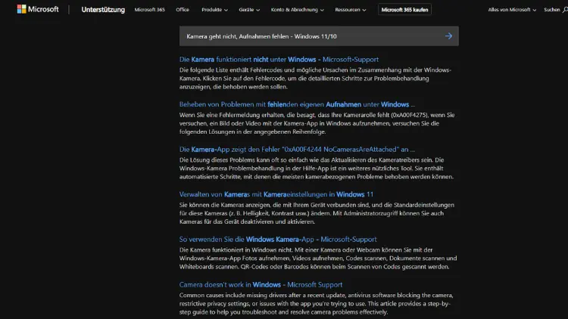Open the Unterstützung home link

(103, 10)
